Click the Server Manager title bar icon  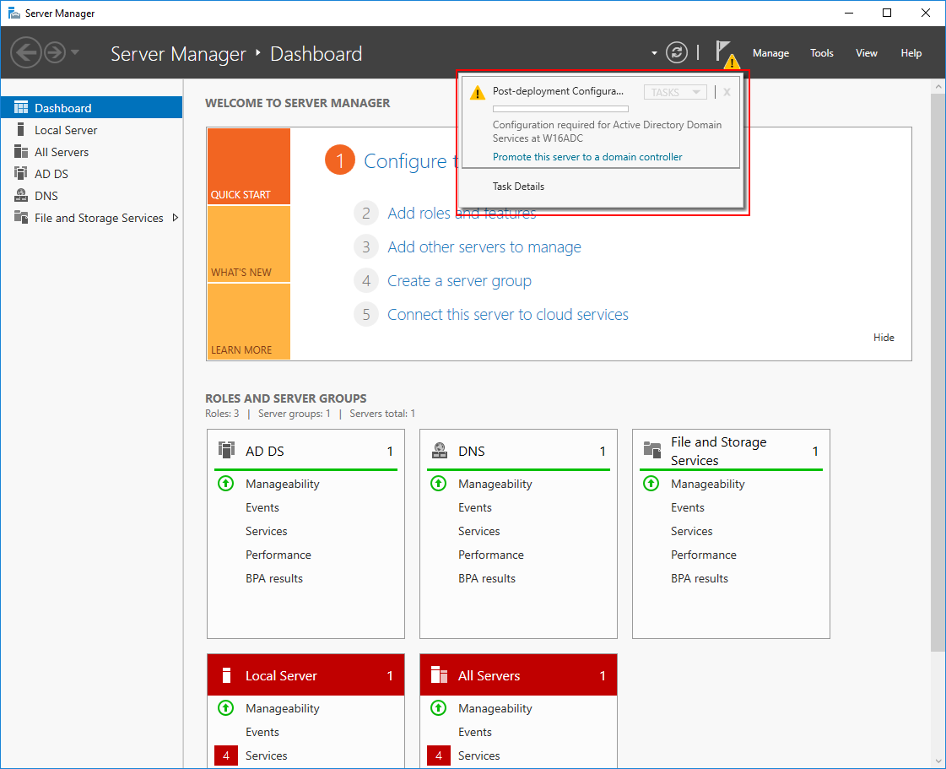14,13
